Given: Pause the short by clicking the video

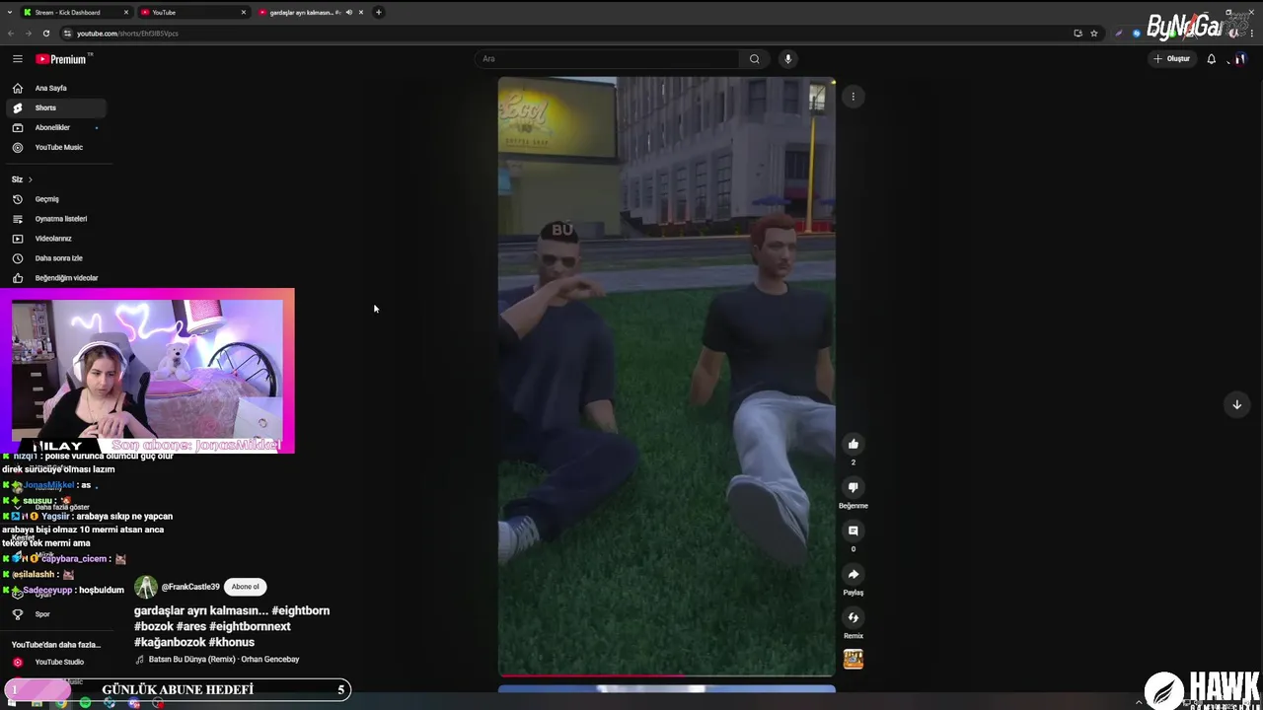Looking at the screenshot, I should tap(667, 377).
